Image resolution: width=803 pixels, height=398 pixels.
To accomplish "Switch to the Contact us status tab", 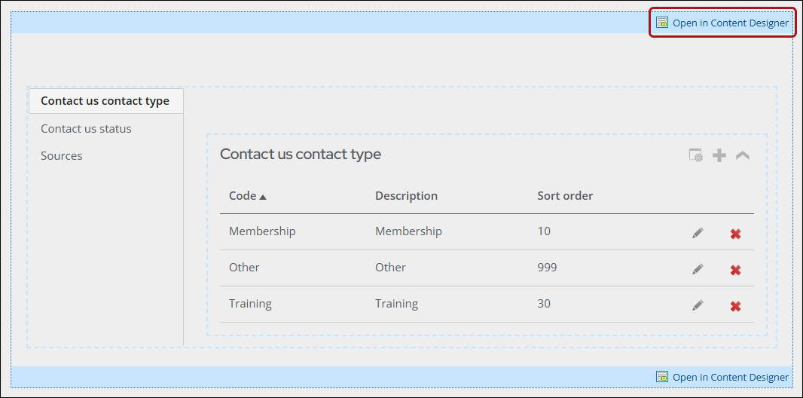I will pos(86,129).
